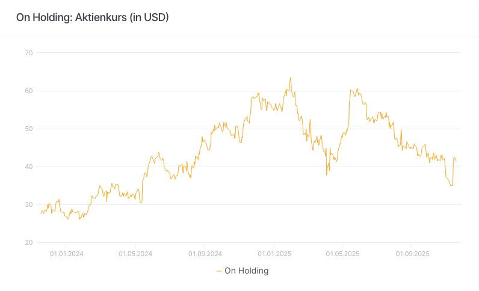Click the 01.05.2025 date label

[342, 254]
